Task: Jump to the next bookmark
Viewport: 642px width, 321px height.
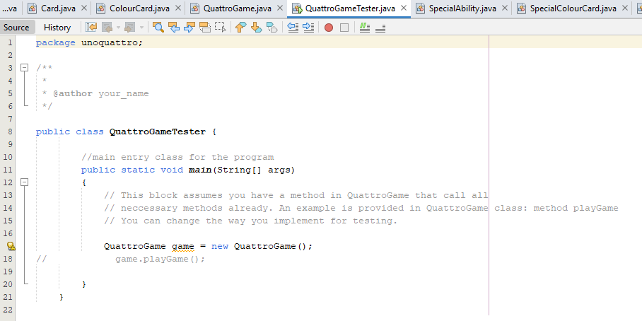Action: [x=257, y=28]
